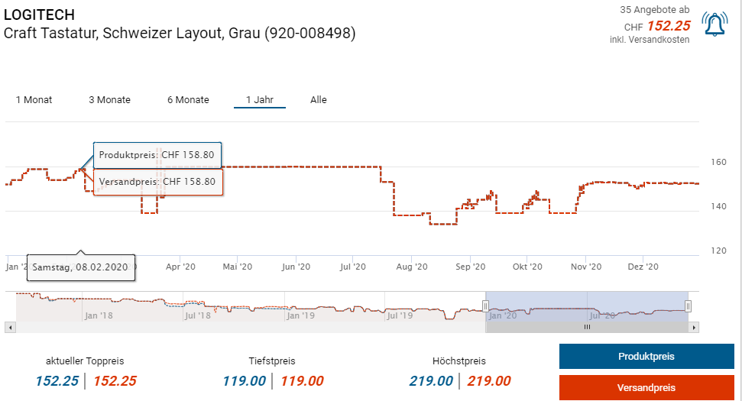Toggle the Versandpreis series button

point(646,388)
